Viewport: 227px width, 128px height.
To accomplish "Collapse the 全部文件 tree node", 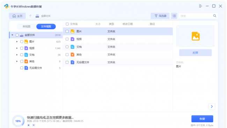I will point(13,35).
